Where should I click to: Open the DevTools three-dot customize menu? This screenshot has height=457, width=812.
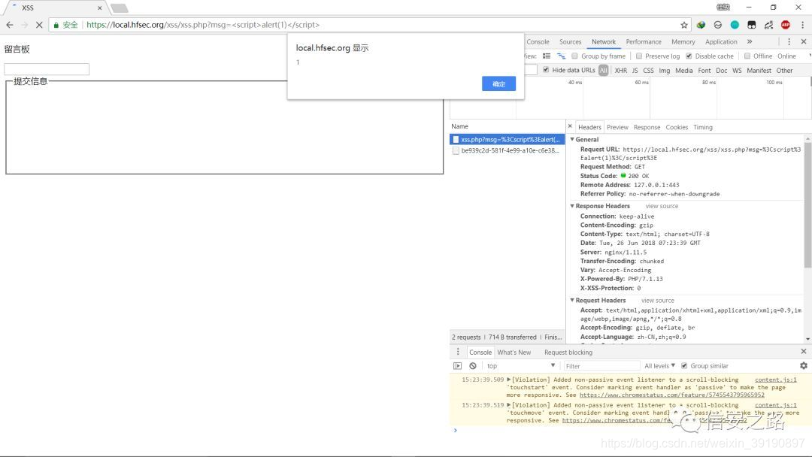tap(789, 41)
